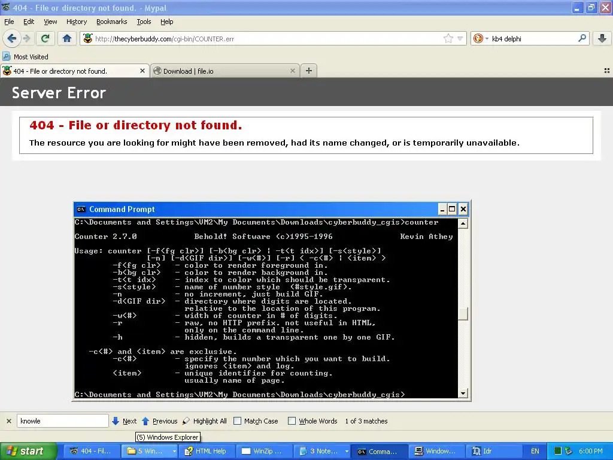Click the Command Prompt scrollbar thumb
Viewport: 613px width, 460px height.
coord(463,314)
